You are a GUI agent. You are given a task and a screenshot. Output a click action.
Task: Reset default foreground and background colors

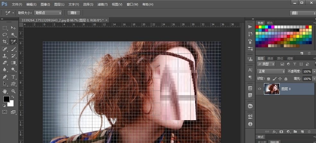[x=4, y=105]
